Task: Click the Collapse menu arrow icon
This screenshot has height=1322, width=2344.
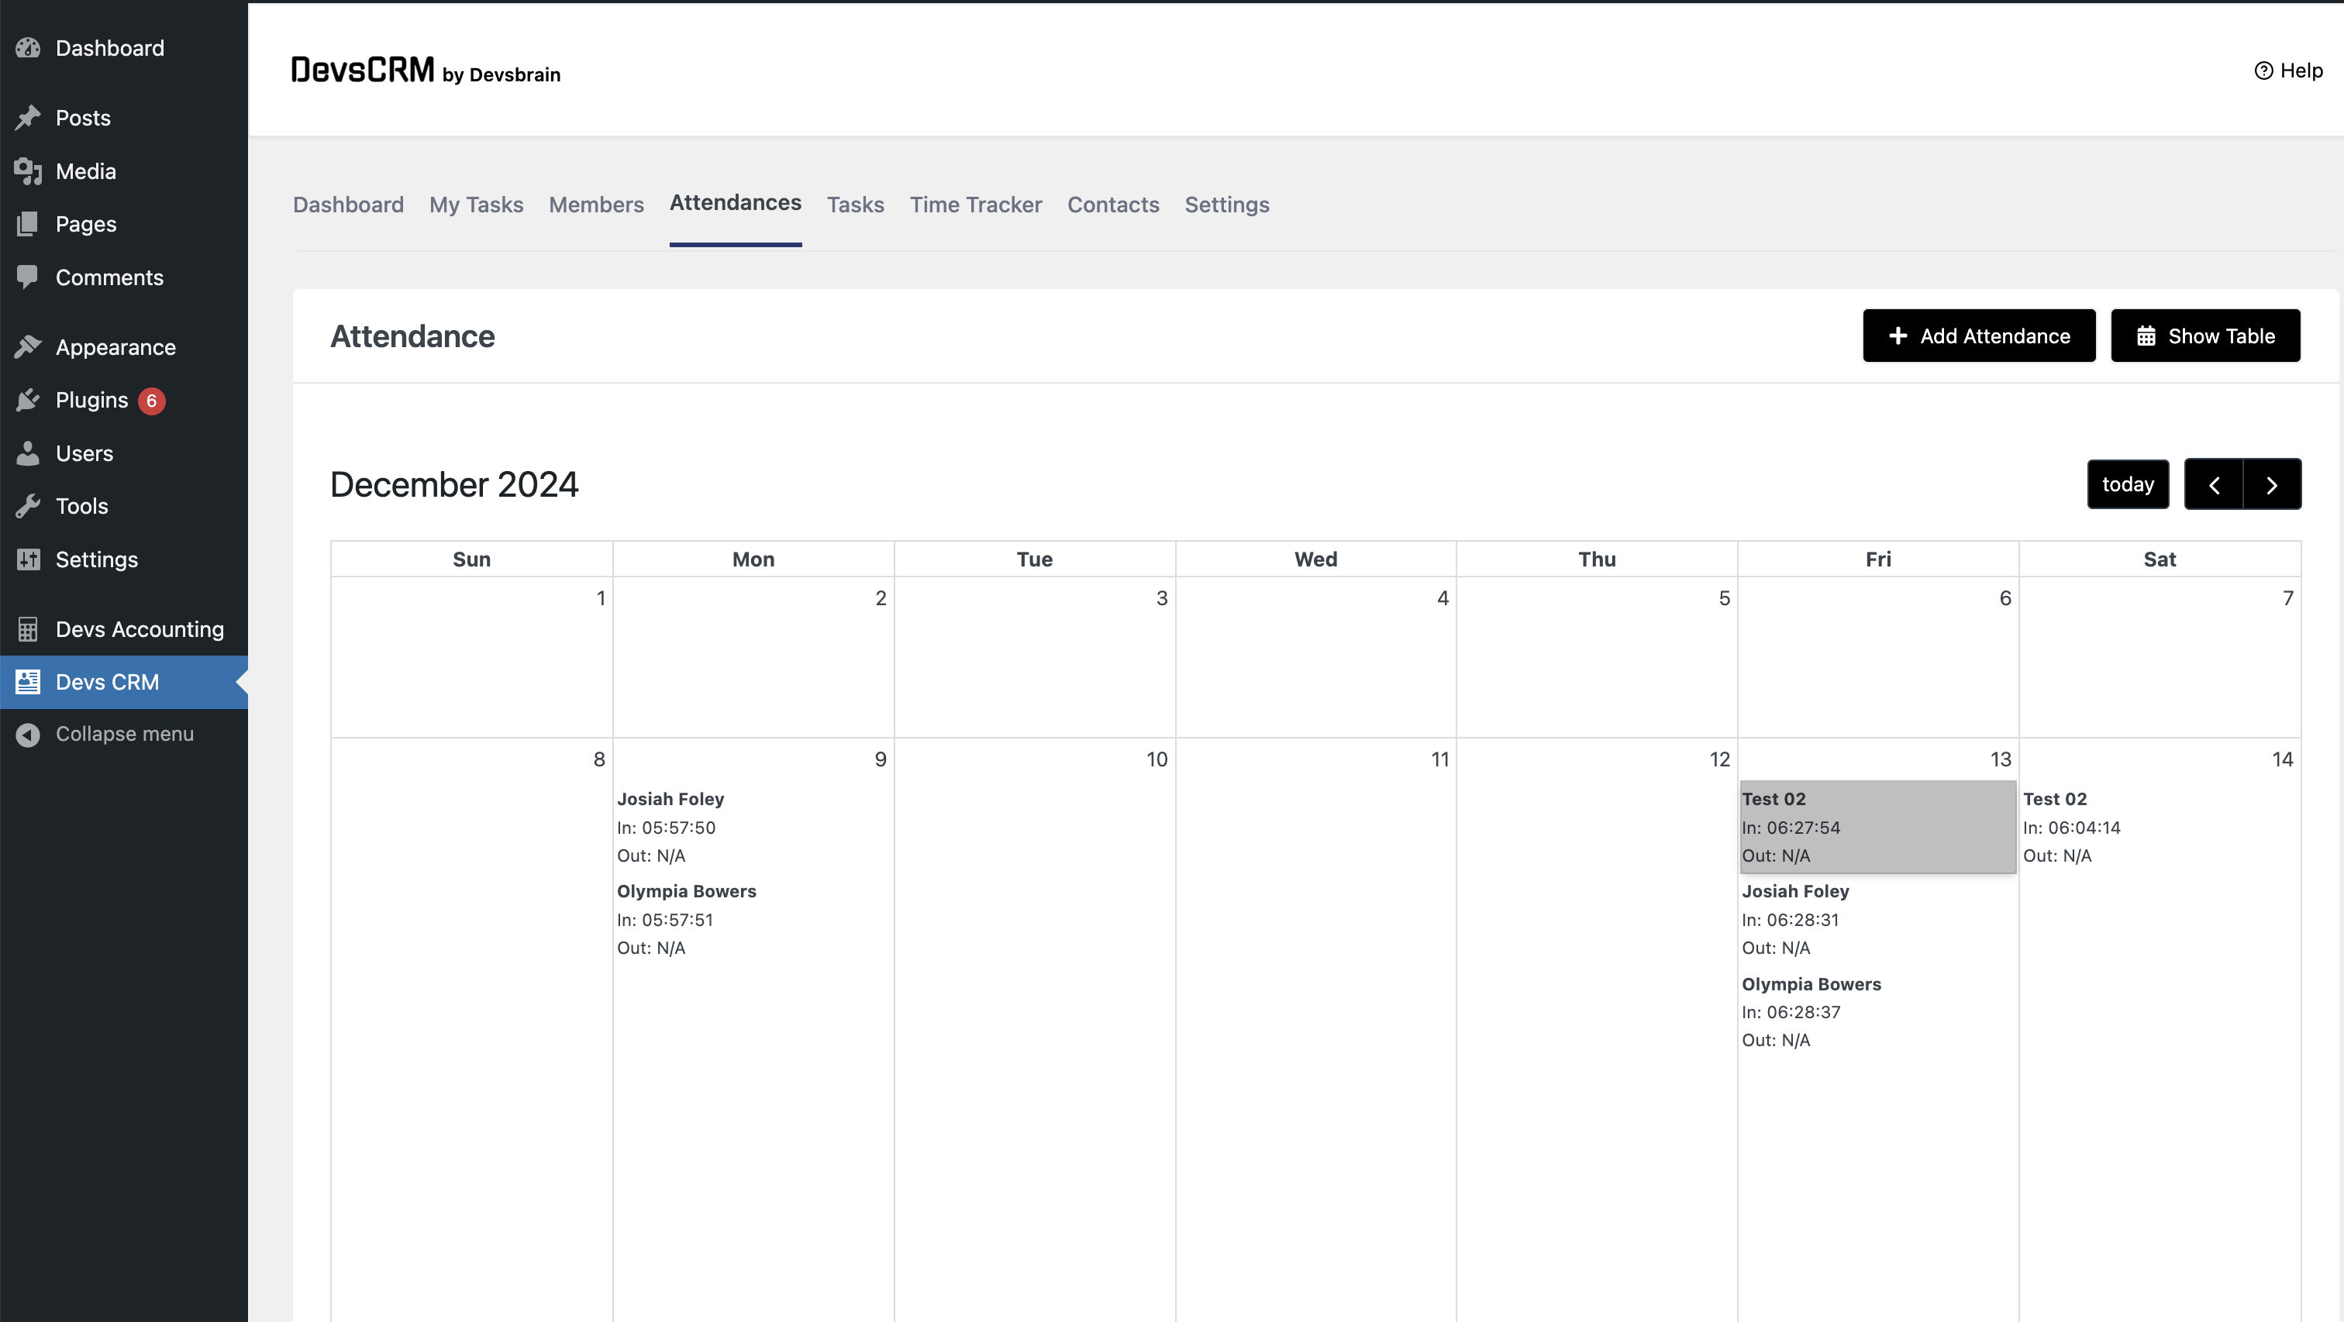Action: coord(28,735)
